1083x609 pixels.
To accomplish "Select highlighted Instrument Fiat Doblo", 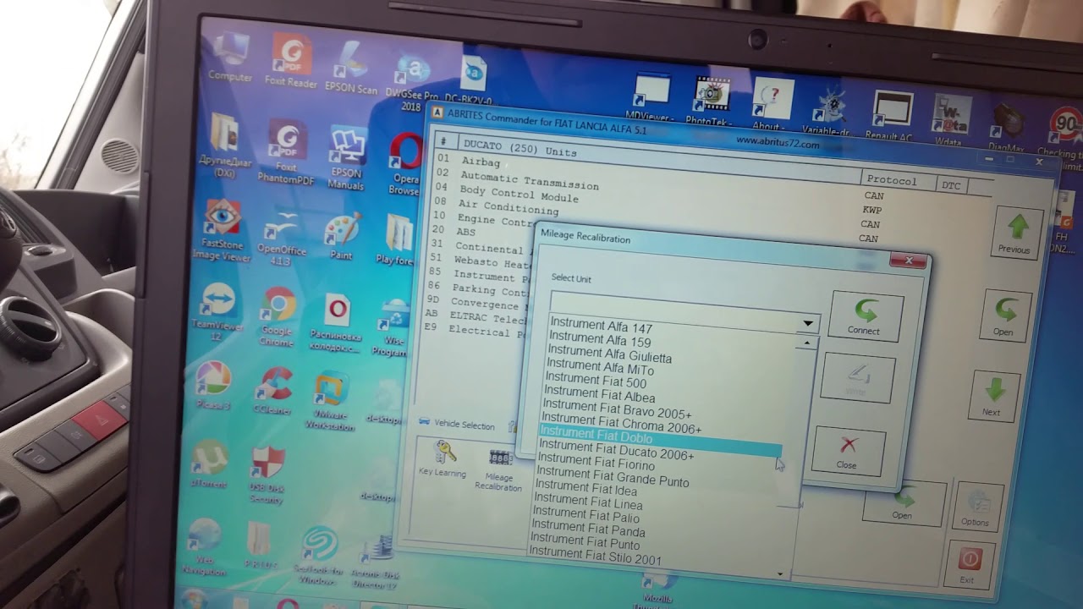I will point(660,440).
